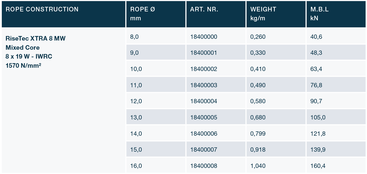Select the ROPE Ø mm header
The width and height of the screenshot is (367, 174).
point(142,14)
